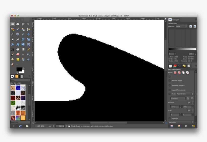Select the Paintbrush tool

[13, 54]
